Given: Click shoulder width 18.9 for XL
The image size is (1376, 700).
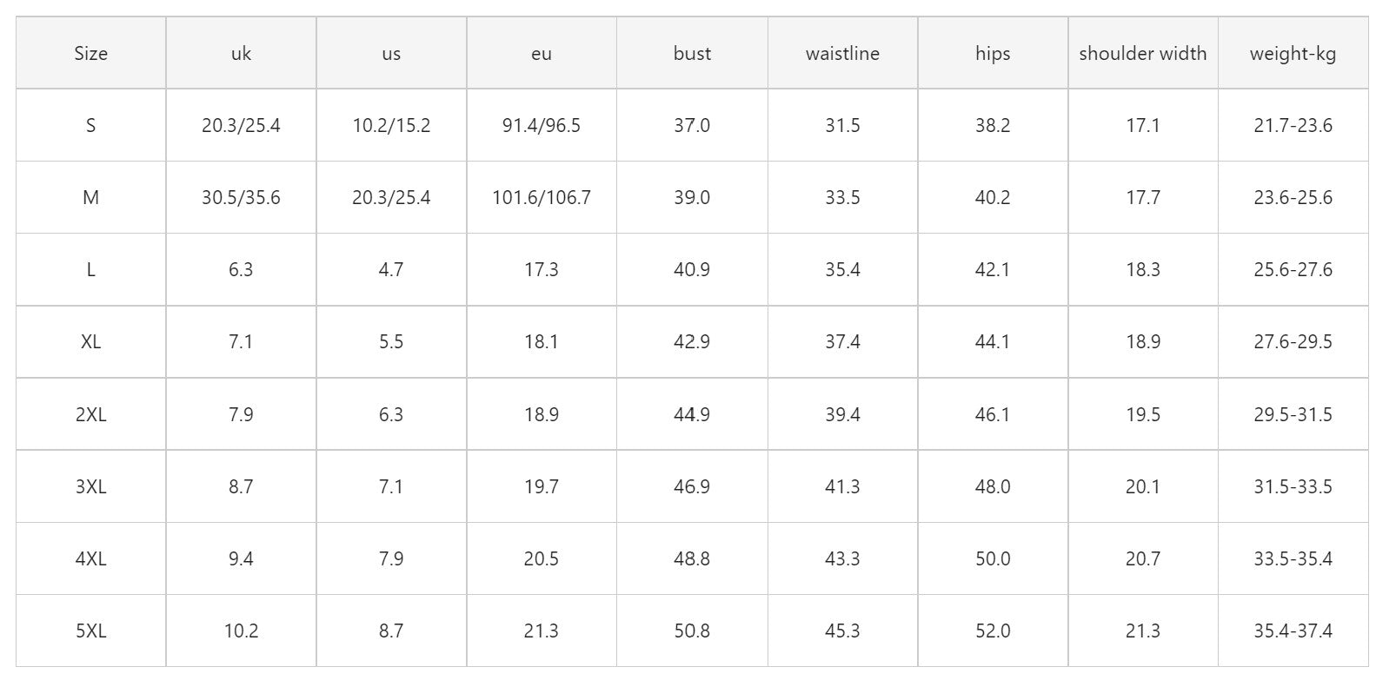Looking at the screenshot, I should pyautogui.click(x=1142, y=342).
